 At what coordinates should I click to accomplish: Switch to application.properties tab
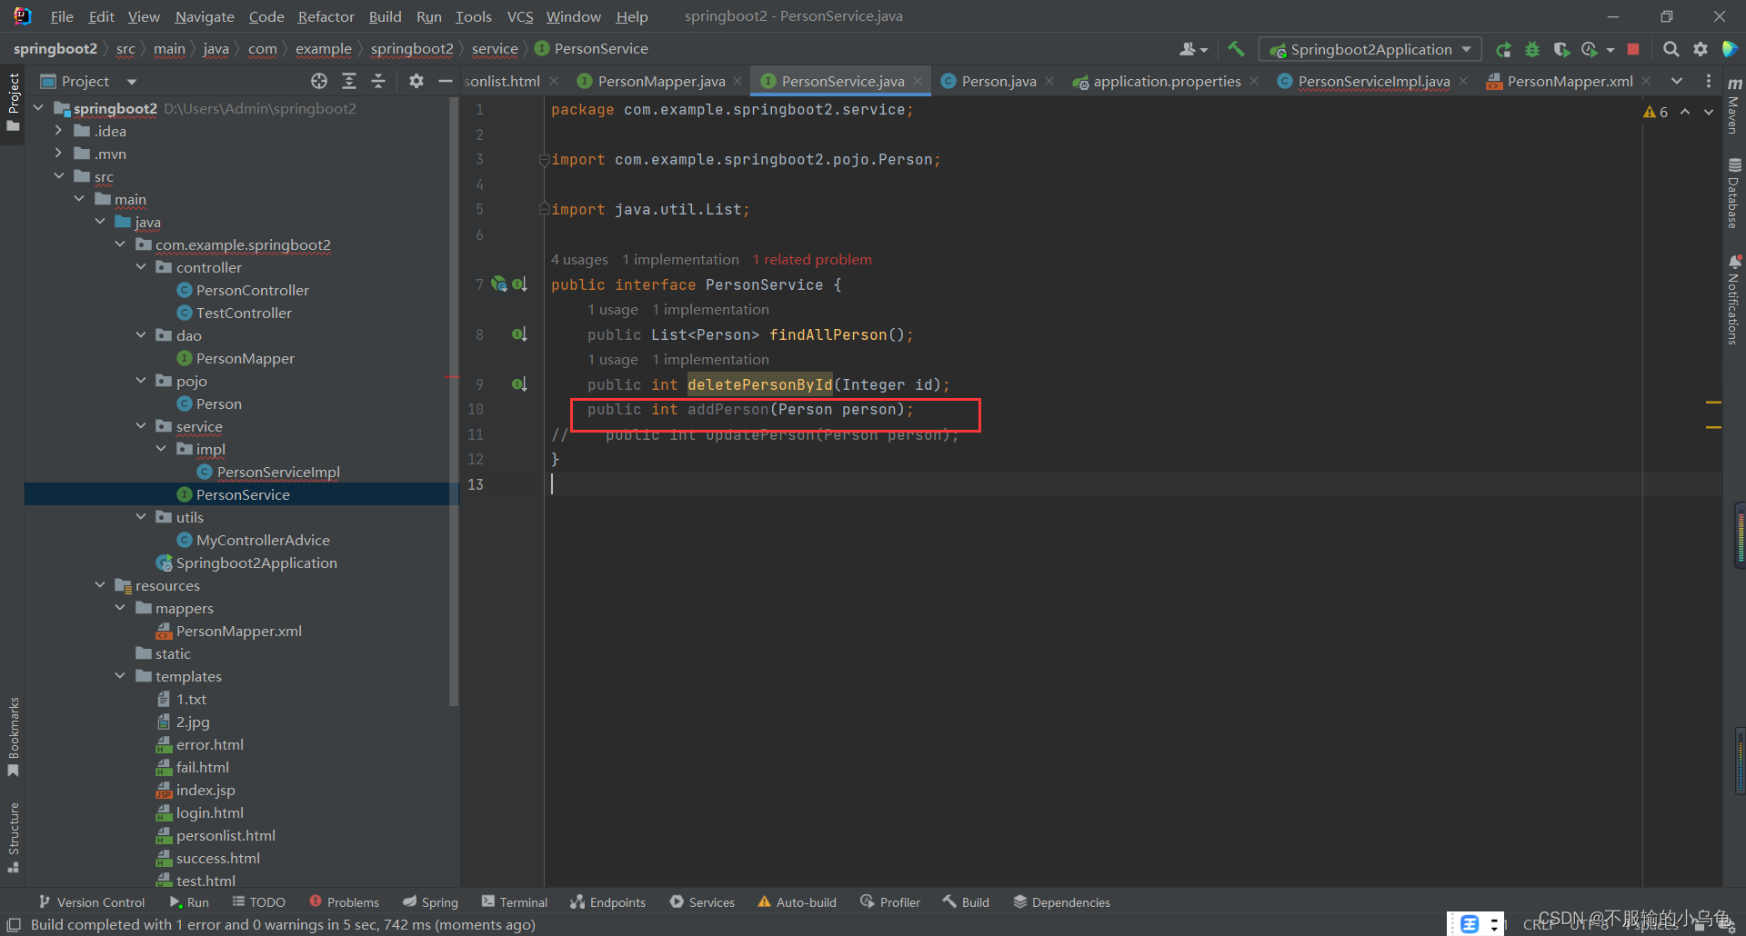pyautogui.click(x=1167, y=81)
